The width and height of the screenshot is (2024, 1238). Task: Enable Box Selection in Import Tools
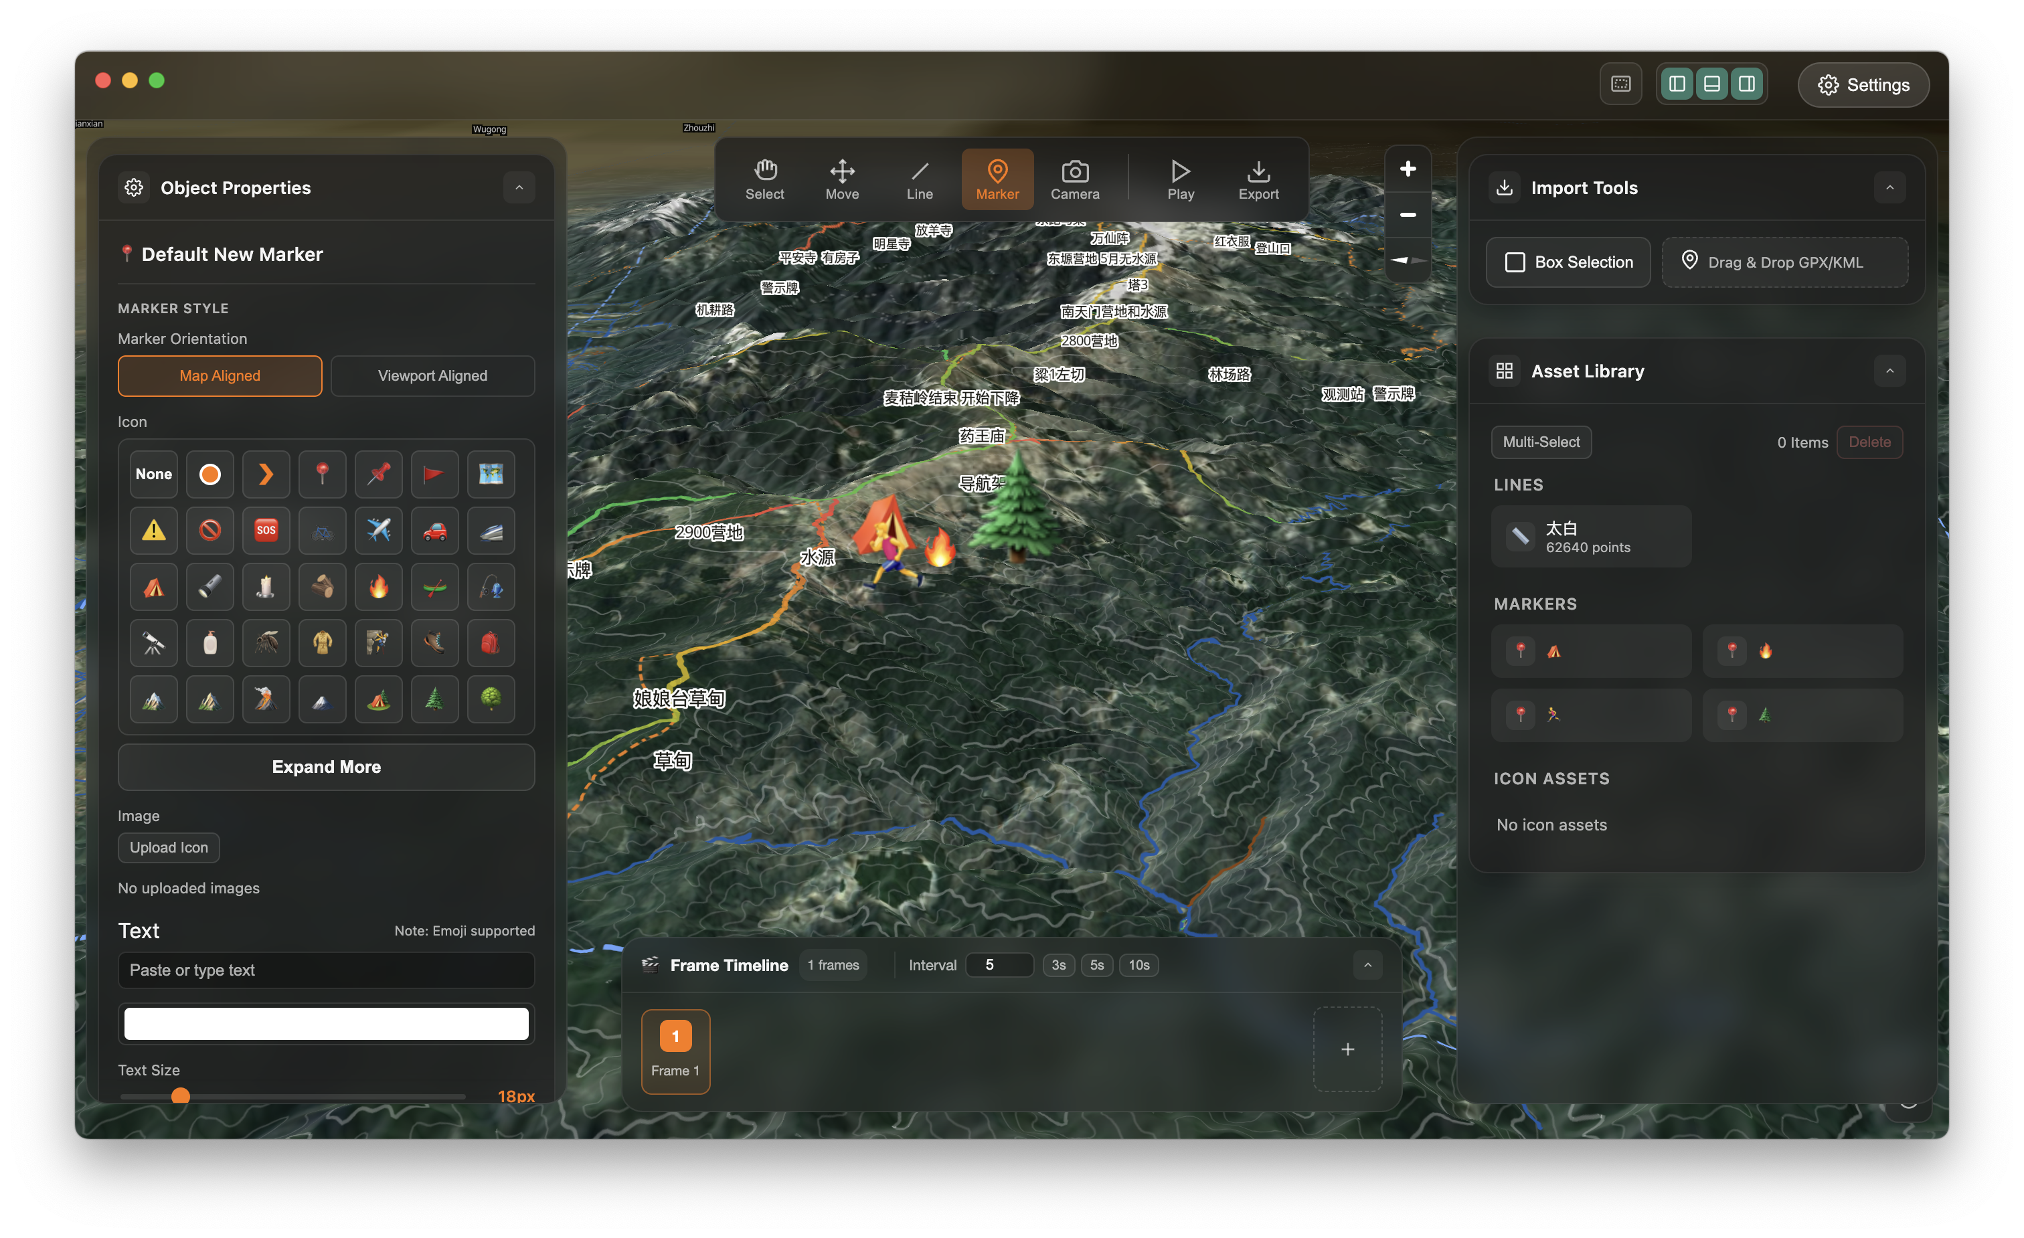pyautogui.click(x=1568, y=261)
